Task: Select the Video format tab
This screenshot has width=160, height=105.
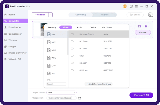Action: click(x=66, y=27)
